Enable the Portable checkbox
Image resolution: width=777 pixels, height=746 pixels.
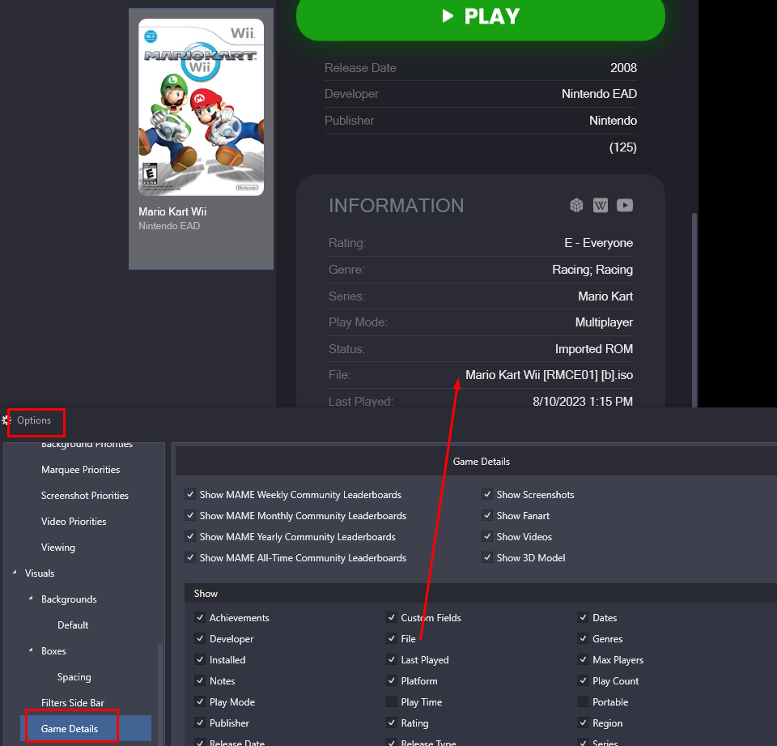pos(584,701)
